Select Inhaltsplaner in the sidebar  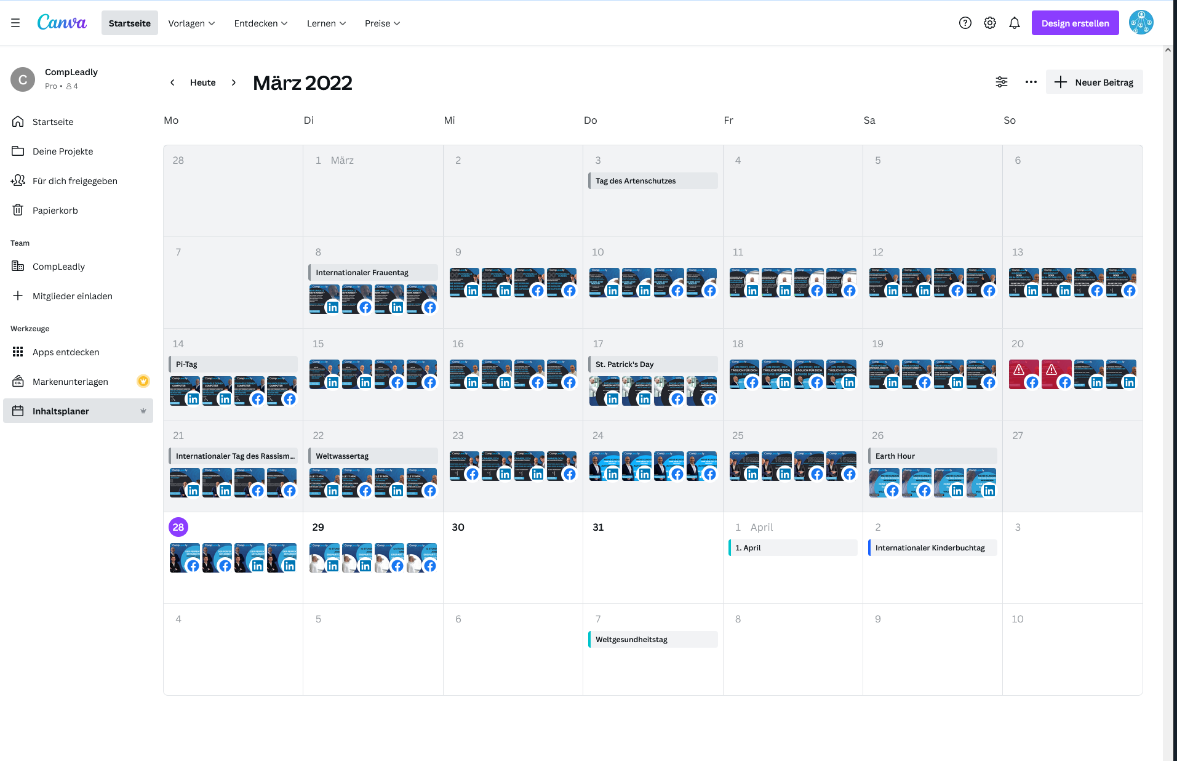click(61, 411)
